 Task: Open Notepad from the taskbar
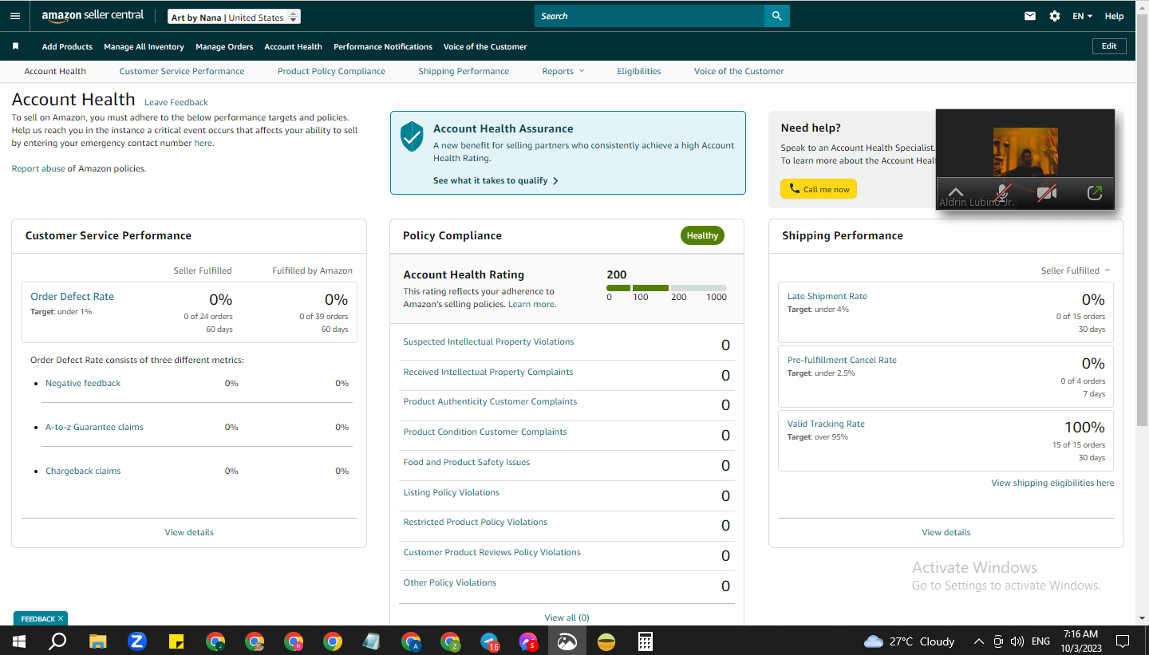click(x=372, y=641)
